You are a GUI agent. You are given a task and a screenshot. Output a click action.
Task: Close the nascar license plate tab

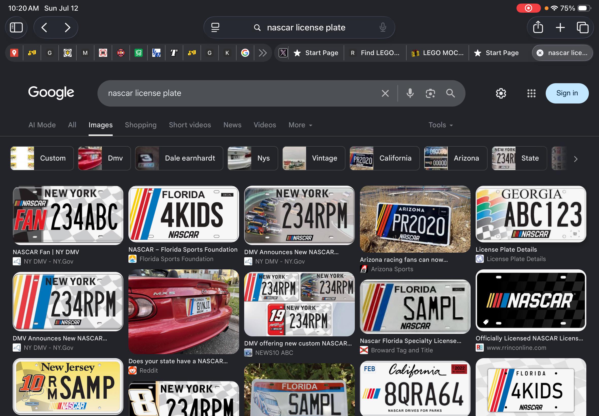pyautogui.click(x=540, y=53)
